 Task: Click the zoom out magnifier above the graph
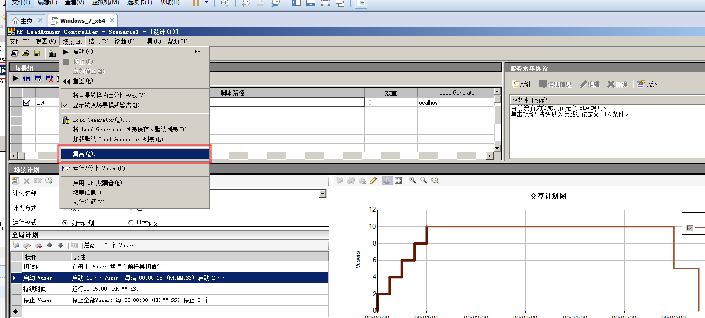click(423, 180)
